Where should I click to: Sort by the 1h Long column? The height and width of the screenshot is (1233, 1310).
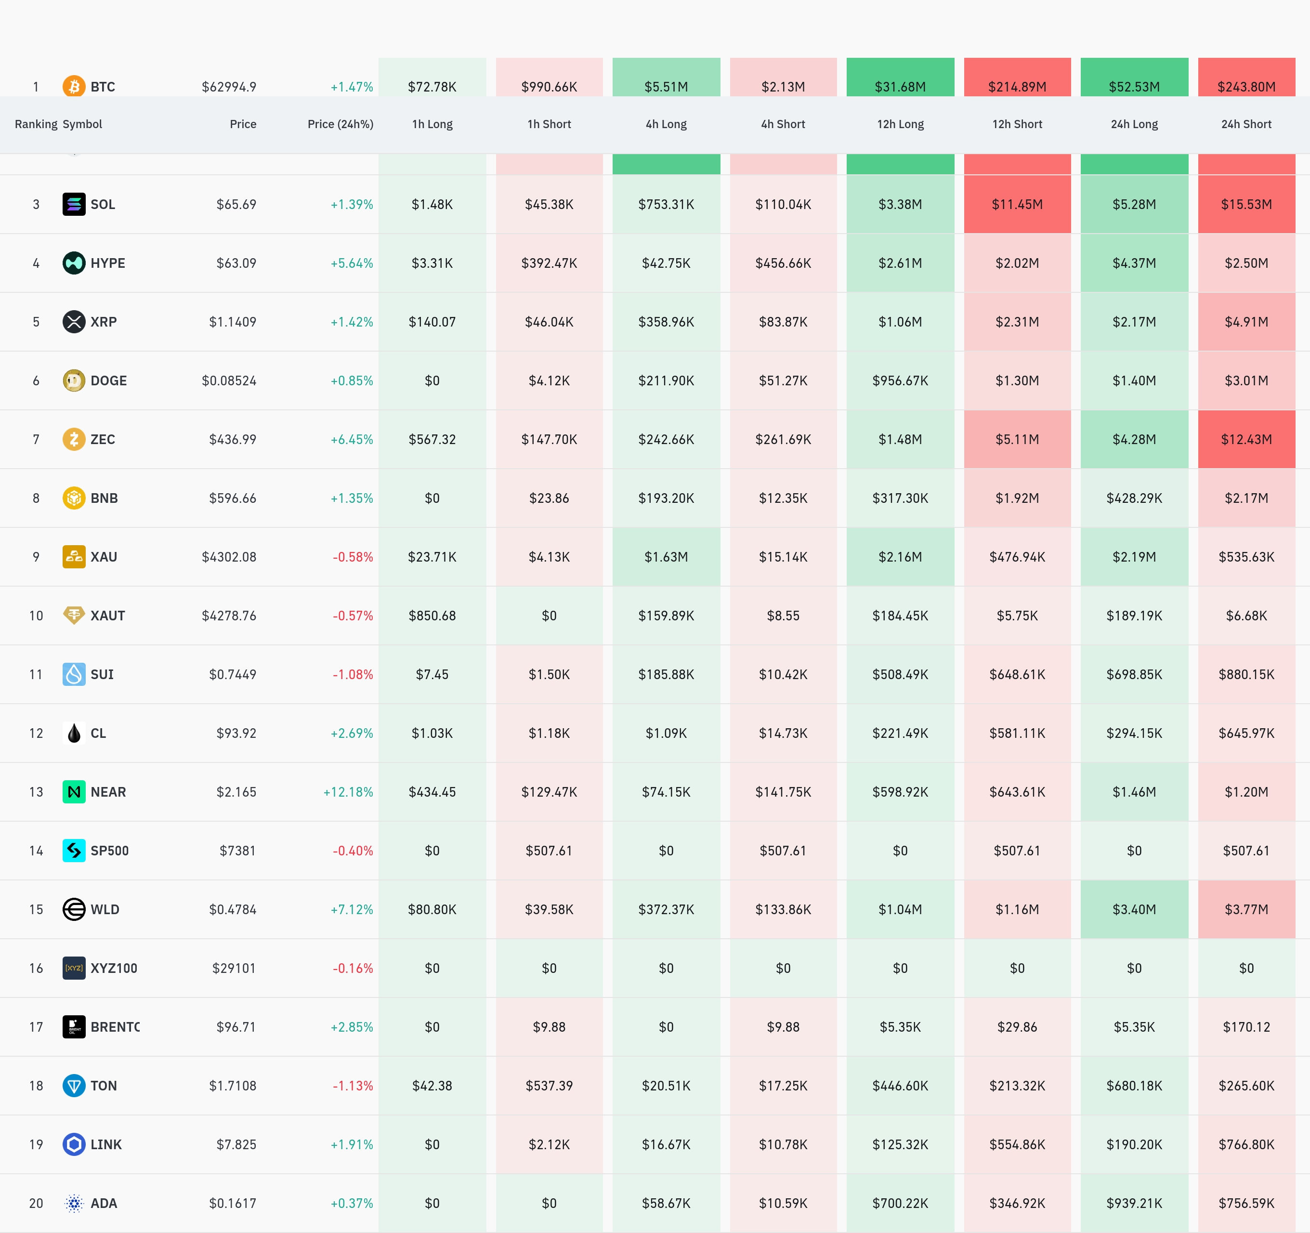(432, 124)
